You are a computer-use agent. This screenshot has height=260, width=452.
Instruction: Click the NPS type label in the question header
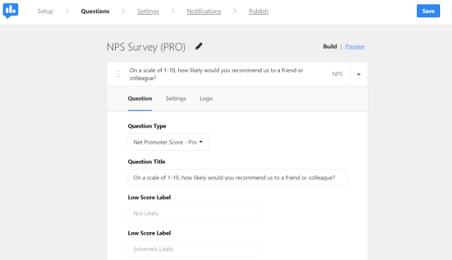point(337,74)
